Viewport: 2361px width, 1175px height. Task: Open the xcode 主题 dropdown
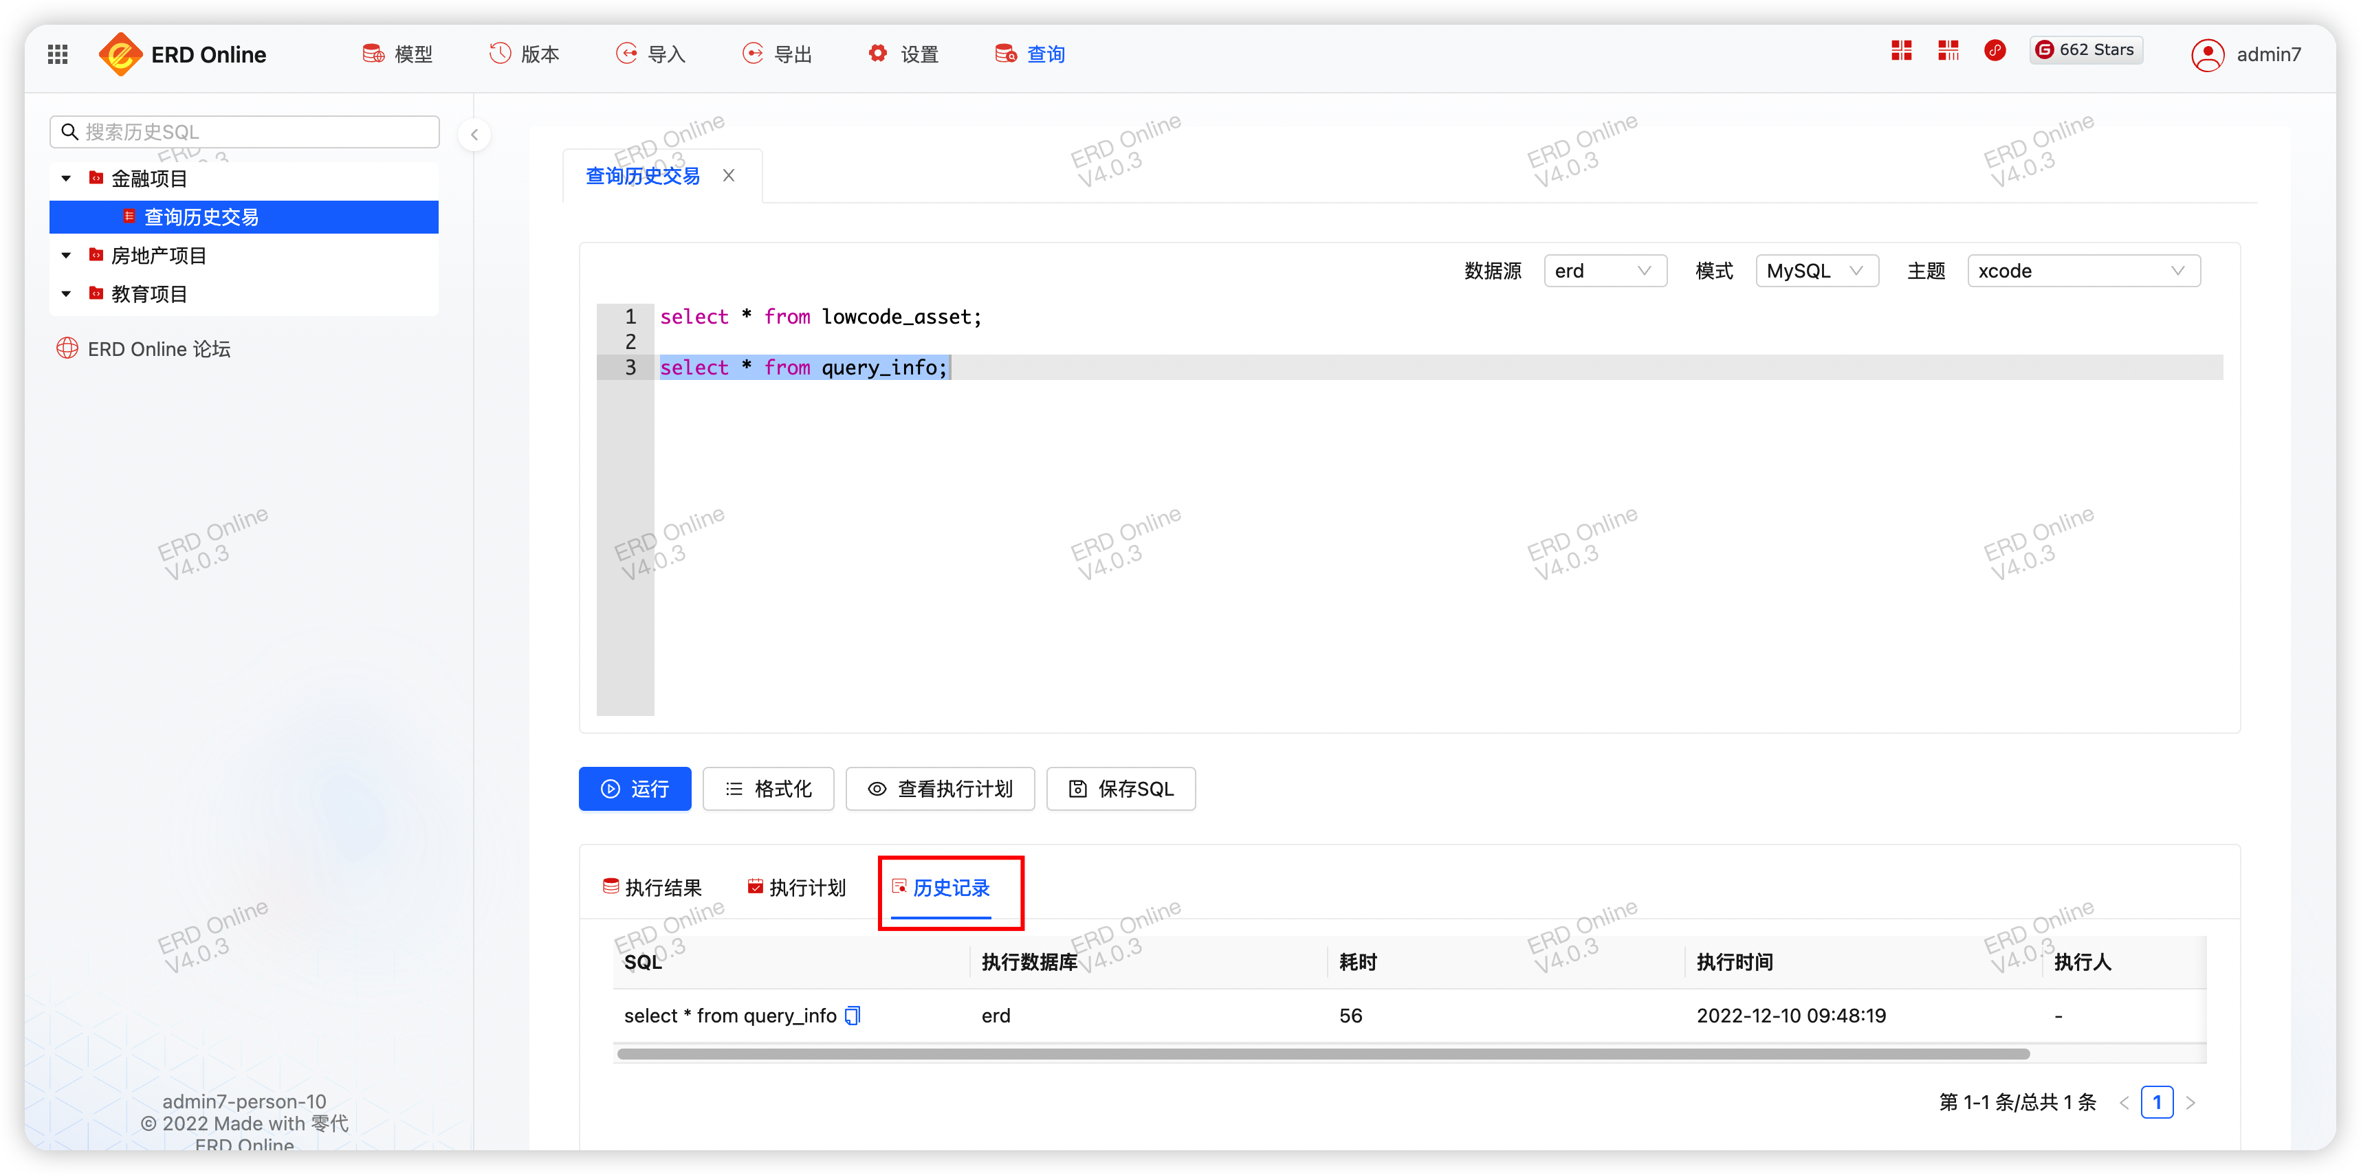[2083, 270]
